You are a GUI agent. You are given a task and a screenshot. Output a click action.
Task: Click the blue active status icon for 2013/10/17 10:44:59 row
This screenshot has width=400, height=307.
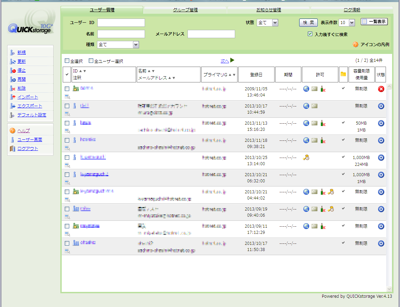click(x=381, y=106)
